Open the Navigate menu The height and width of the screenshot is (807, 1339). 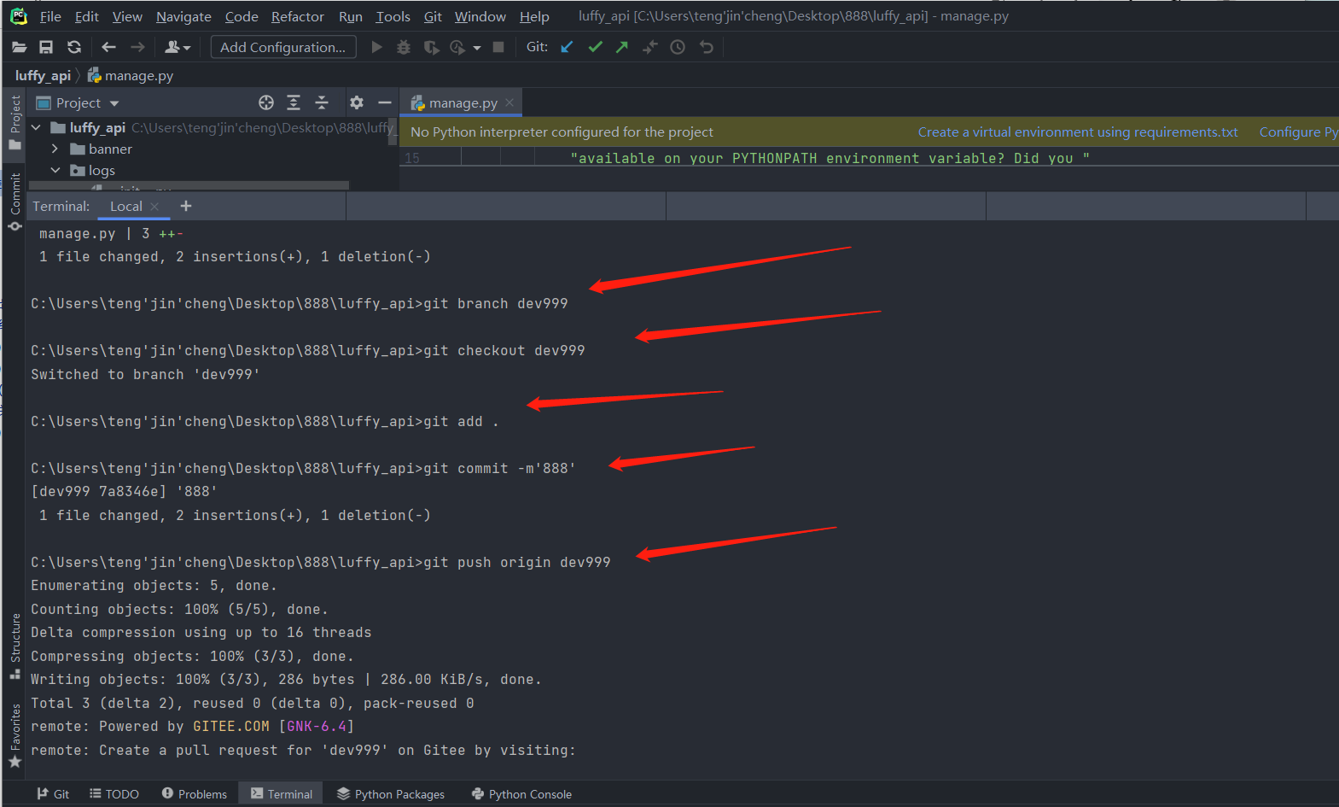(183, 16)
